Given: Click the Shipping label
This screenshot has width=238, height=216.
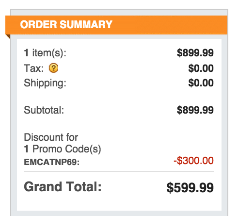Looking at the screenshot, I should click(x=45, y=83).
